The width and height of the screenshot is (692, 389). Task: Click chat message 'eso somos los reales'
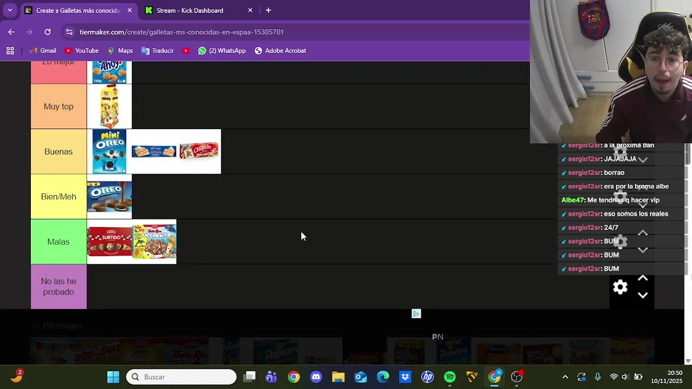point(636,214)
